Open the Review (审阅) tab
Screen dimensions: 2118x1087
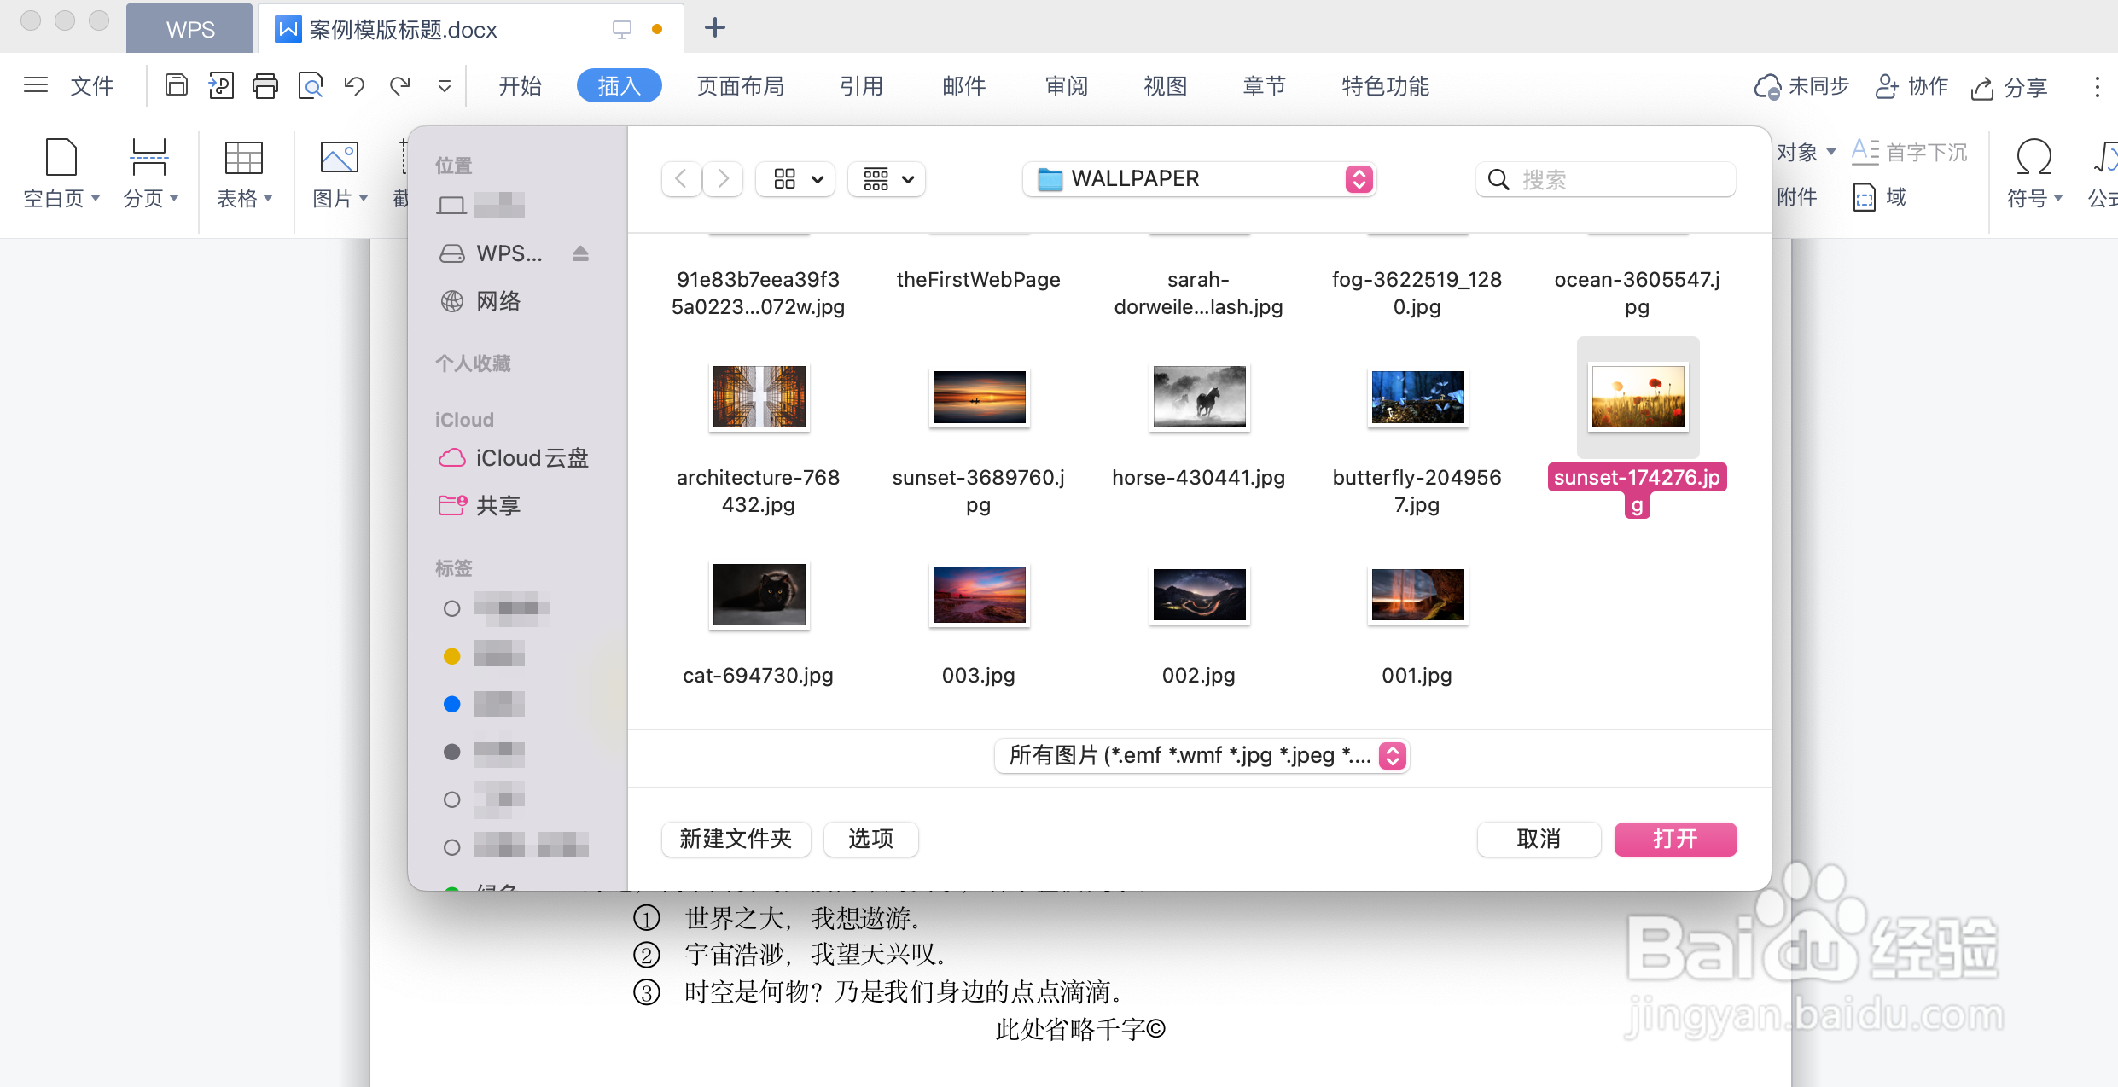[x=1066, y=86]
